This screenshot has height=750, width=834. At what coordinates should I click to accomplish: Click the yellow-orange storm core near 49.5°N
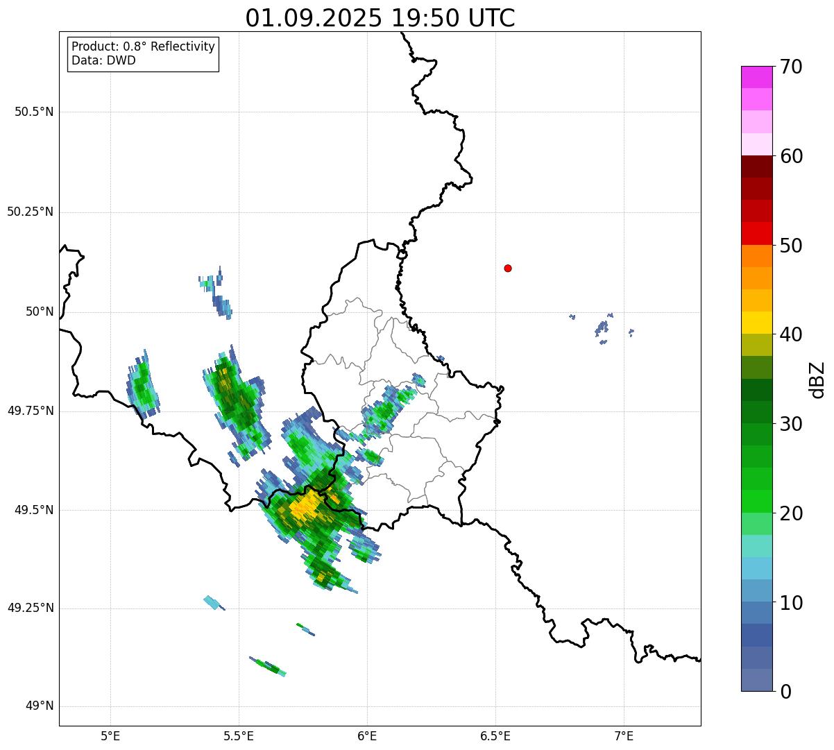tap(305, 509)
